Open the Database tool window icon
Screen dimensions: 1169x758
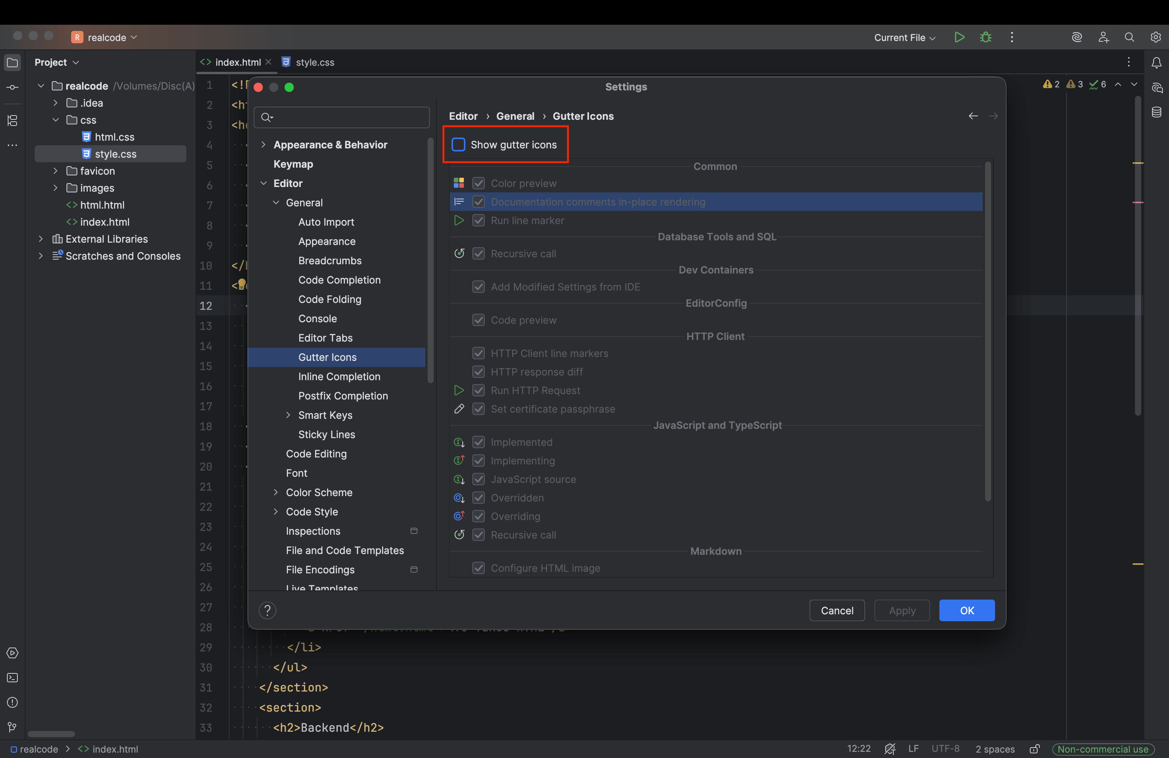click(1156, 112)
